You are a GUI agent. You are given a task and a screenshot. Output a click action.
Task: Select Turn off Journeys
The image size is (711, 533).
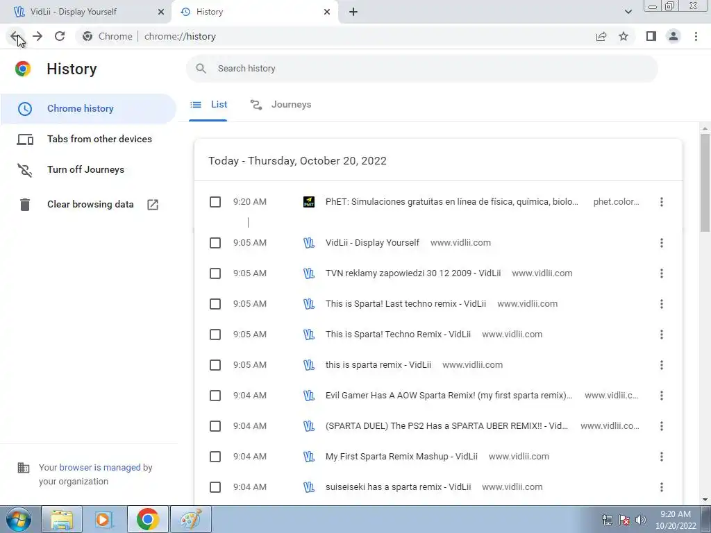click(x=88, y=169)
